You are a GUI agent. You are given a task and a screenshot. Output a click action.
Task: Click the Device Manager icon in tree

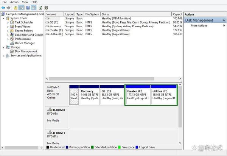click(12, 43)
